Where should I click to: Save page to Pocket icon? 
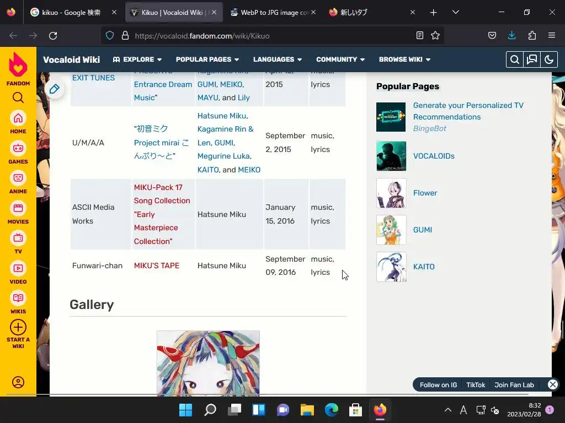[492, 35]
